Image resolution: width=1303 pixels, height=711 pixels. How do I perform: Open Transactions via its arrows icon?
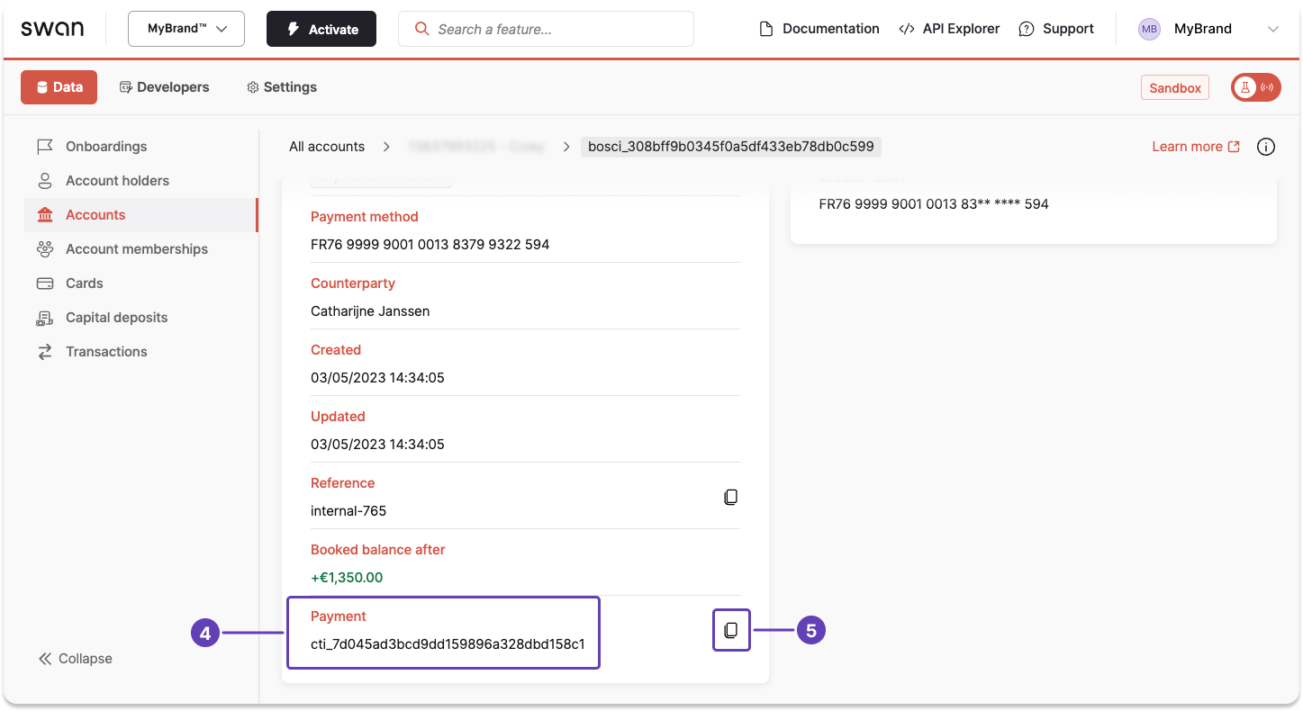tap(45, 351)
